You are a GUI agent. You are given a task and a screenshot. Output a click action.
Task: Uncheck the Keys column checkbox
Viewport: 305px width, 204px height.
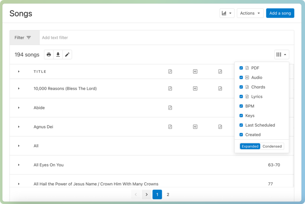[x=241, y=115]
